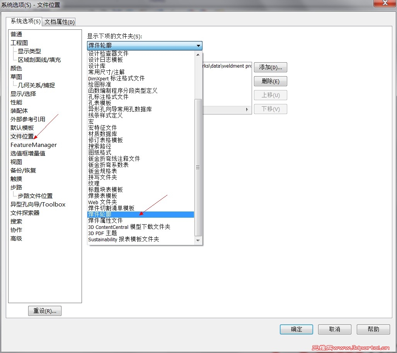This screenshot has width=397, height=353.
Task: Switch to the 文档属性(D) tab
Action: tap(59, 22)
